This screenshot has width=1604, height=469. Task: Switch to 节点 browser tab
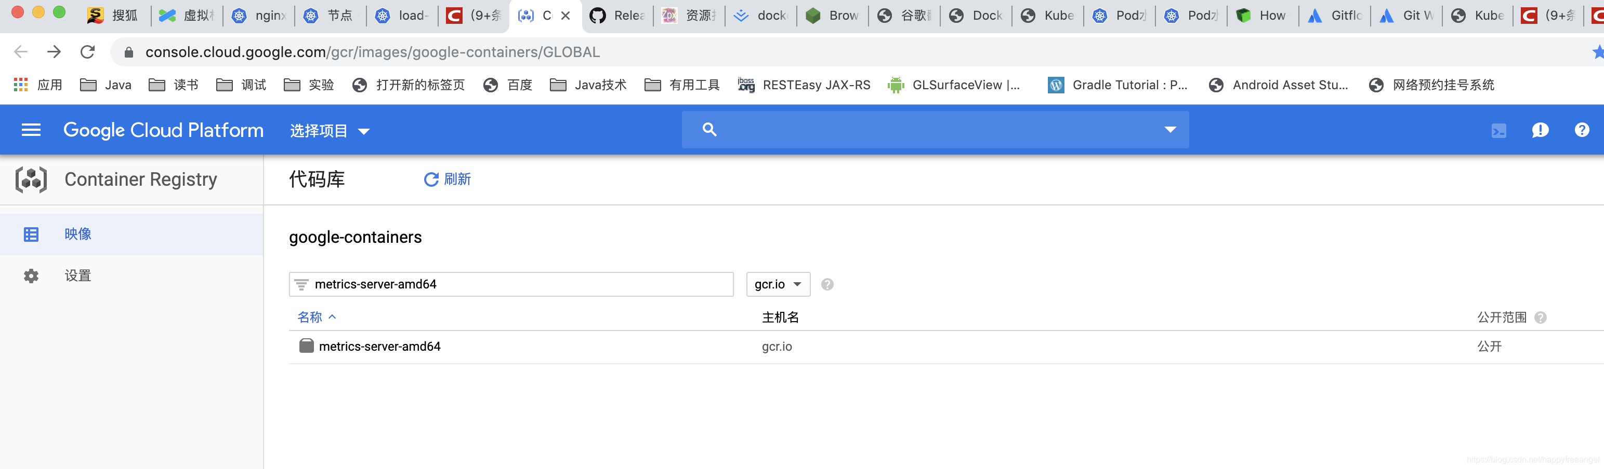click(x=330, y=16)
